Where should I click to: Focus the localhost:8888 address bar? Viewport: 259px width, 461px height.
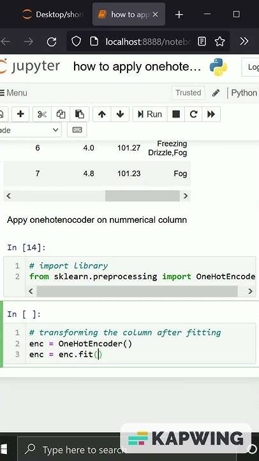[149, 42]
